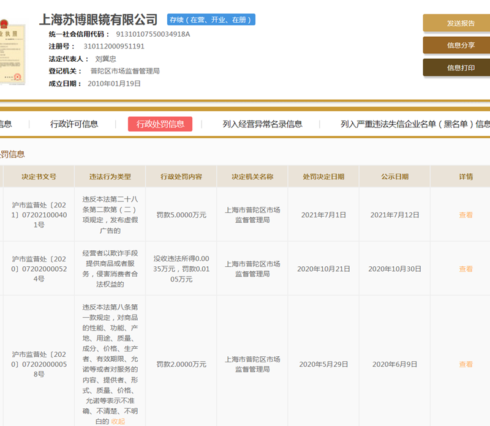The image size is (490, 426).
Task: Click publication date 2020年6月9日
Action: click(x=394, y=364)
